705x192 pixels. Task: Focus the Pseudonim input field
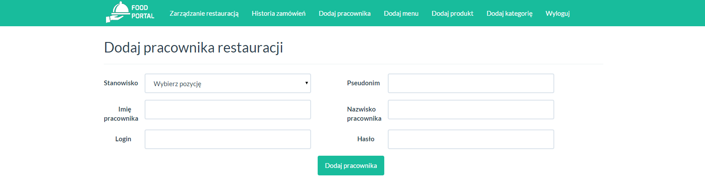(x=471, y=83)
